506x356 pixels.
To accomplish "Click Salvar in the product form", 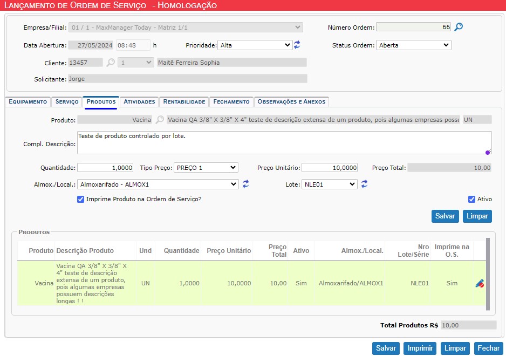I will (x=445, y=216).
